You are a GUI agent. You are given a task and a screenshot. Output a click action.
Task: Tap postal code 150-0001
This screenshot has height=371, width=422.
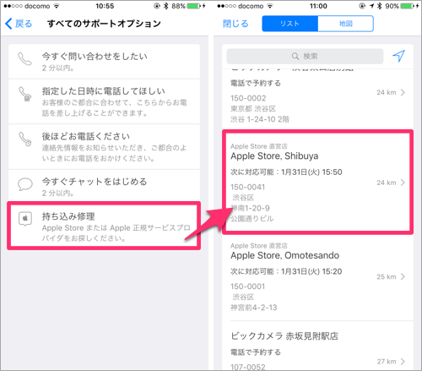248,286
